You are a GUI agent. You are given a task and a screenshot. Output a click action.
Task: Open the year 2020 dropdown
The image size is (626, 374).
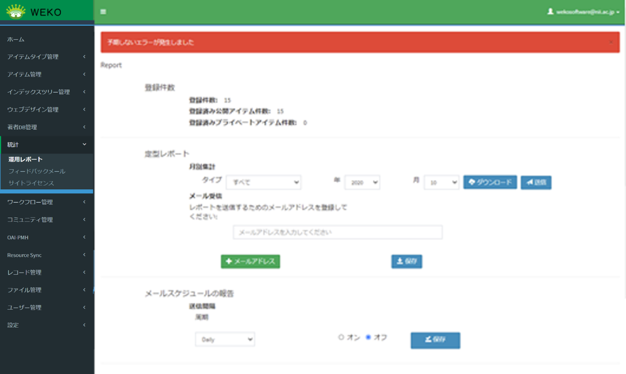click(362, 182)
